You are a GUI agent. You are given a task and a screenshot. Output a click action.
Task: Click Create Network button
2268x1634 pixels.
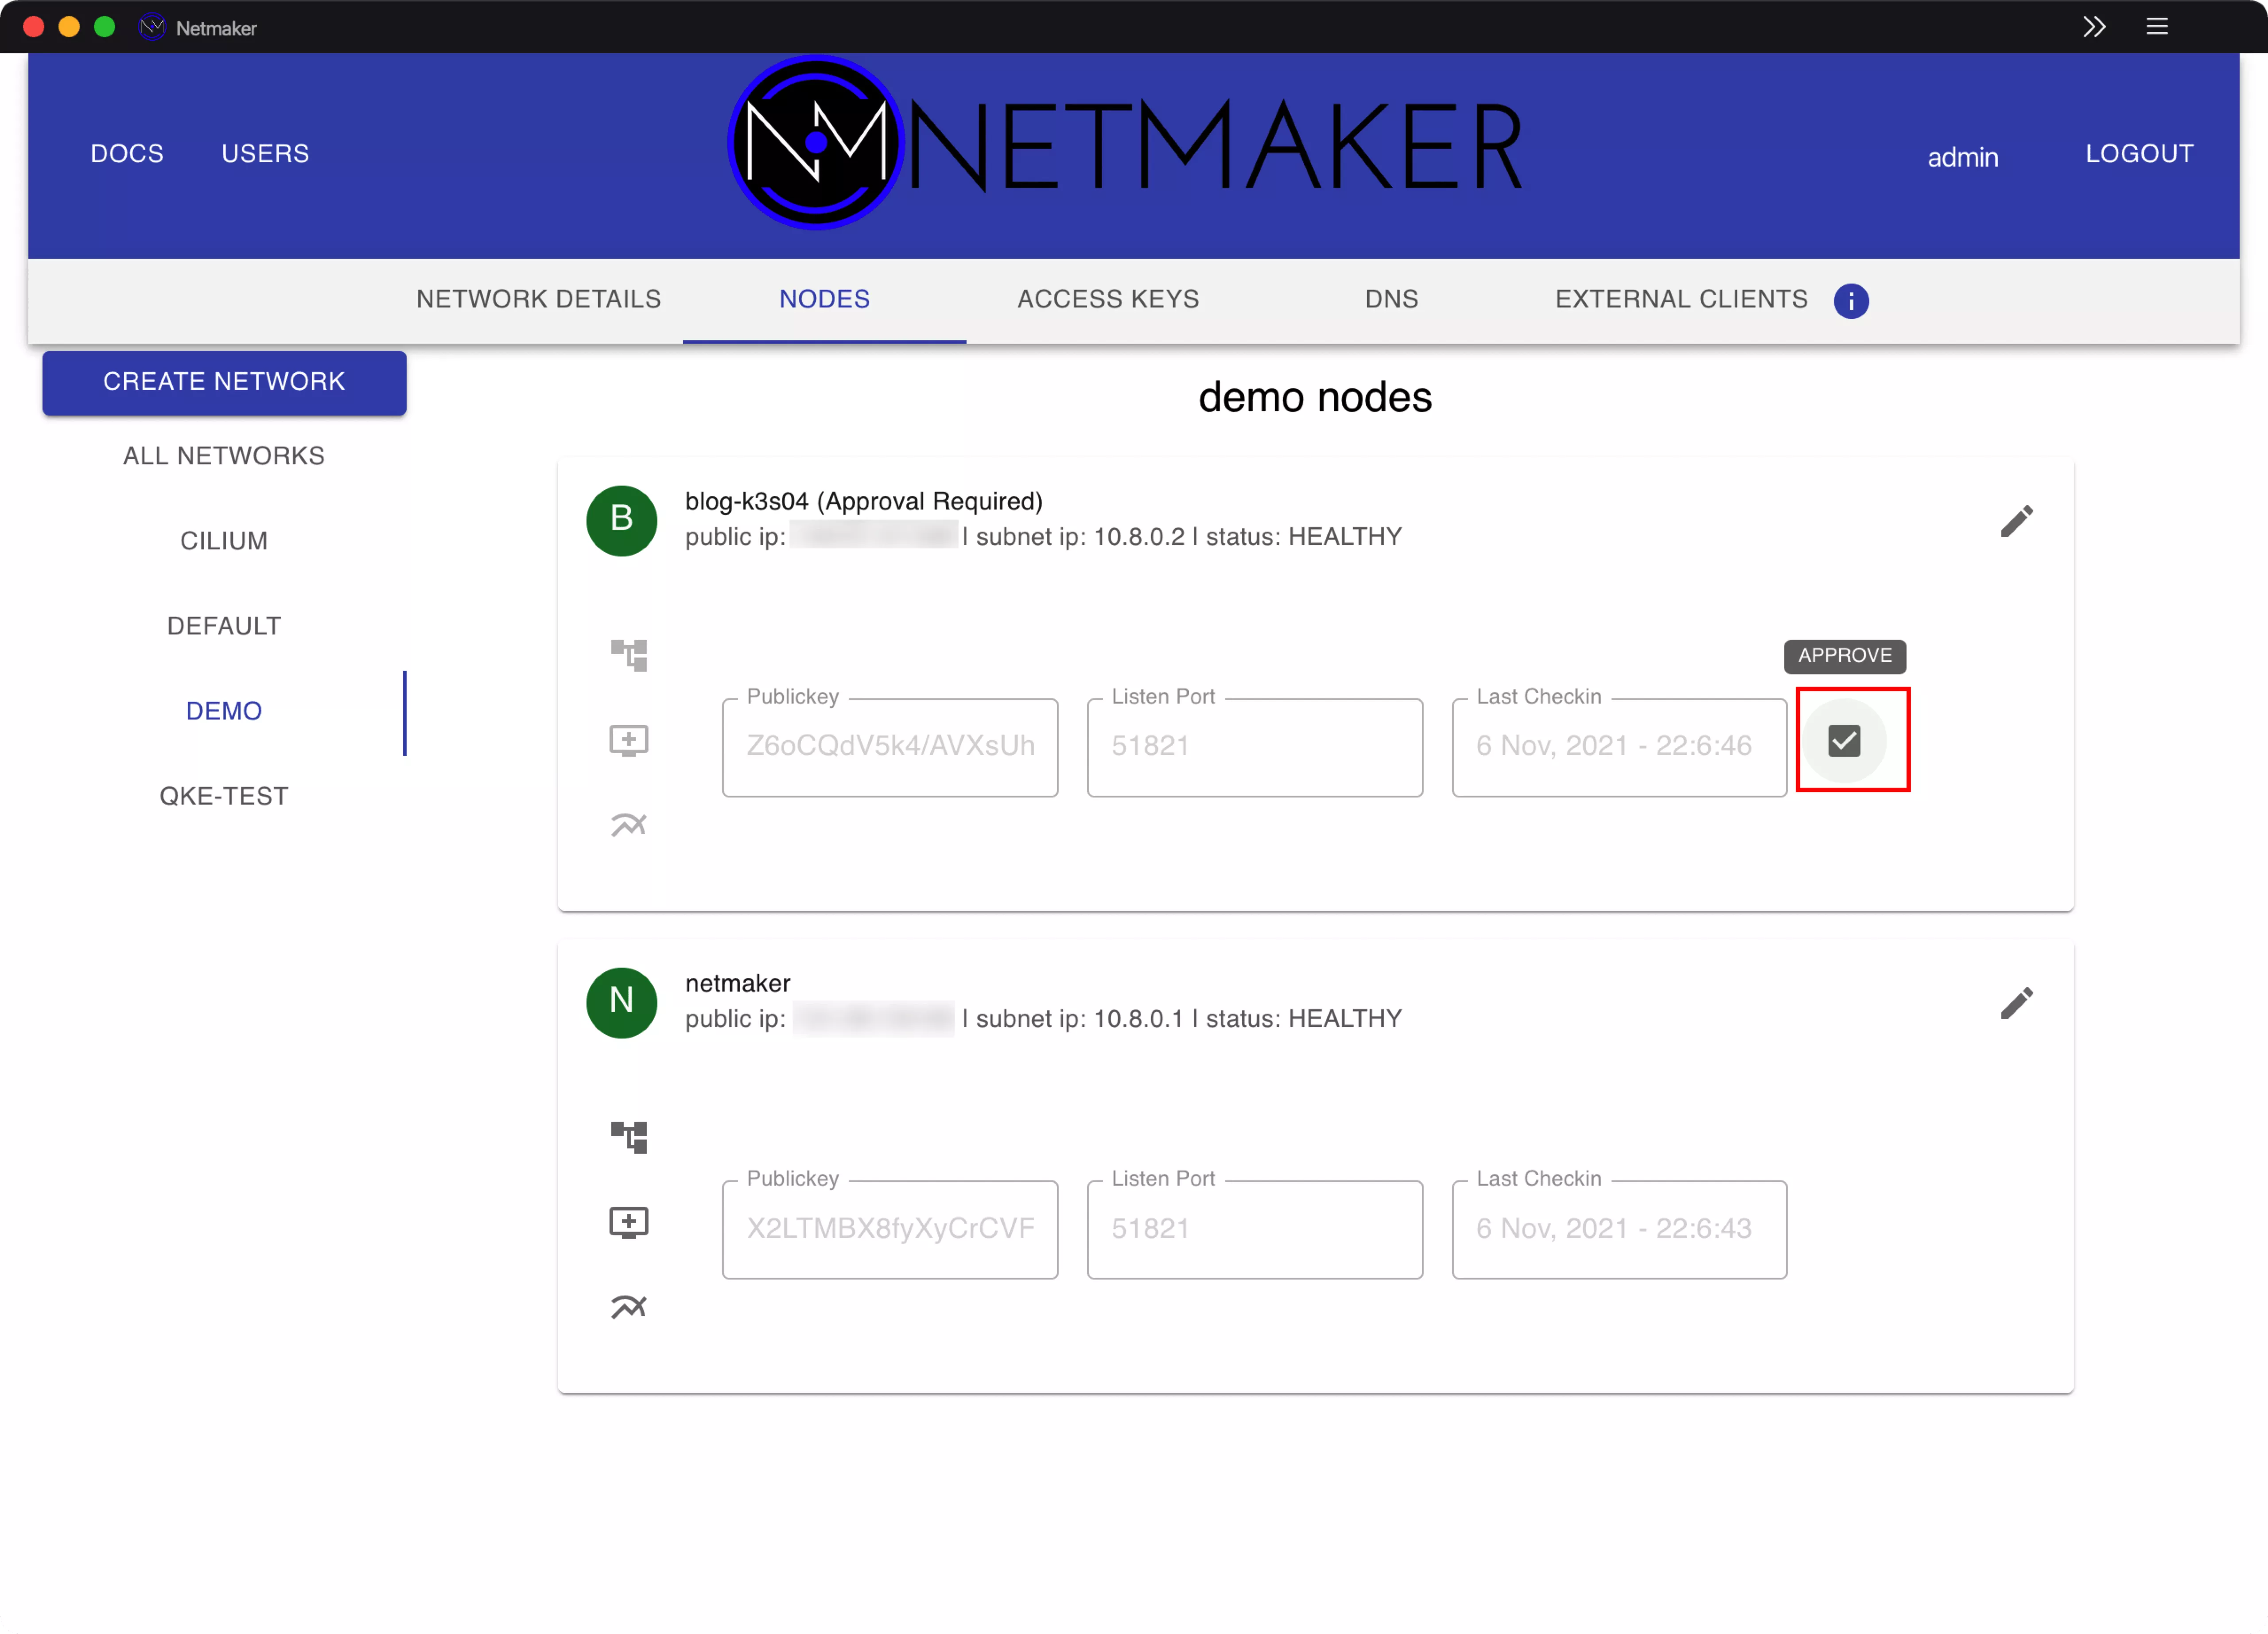pyautogui.click(x=224, y=382)
